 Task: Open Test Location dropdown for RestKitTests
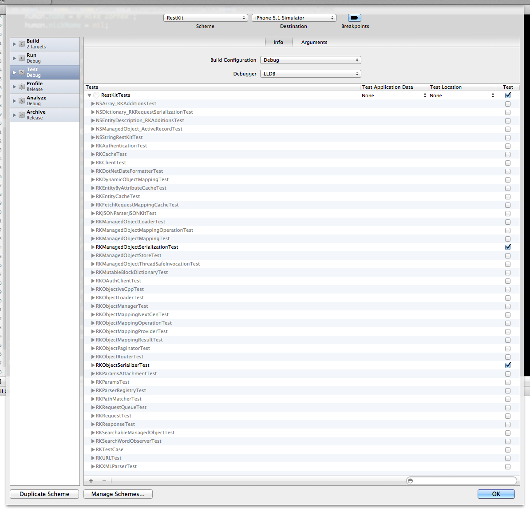coord(462,96)
